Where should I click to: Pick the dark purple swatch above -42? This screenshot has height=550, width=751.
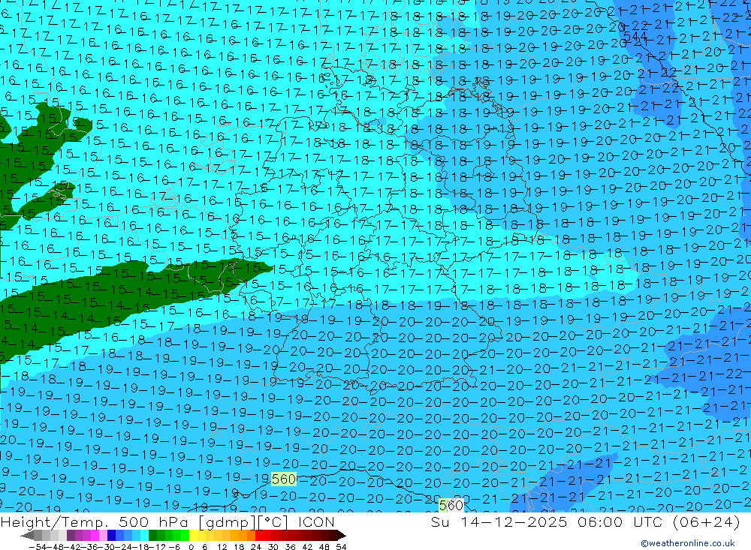[71, 536]
